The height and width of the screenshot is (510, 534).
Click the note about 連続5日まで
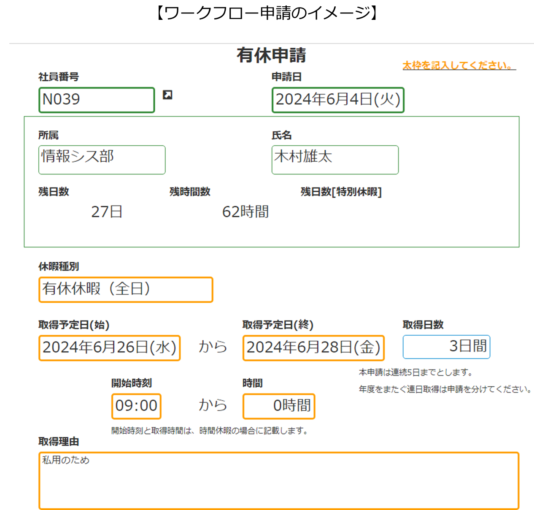pyautogui.click(x=416, y=372)
